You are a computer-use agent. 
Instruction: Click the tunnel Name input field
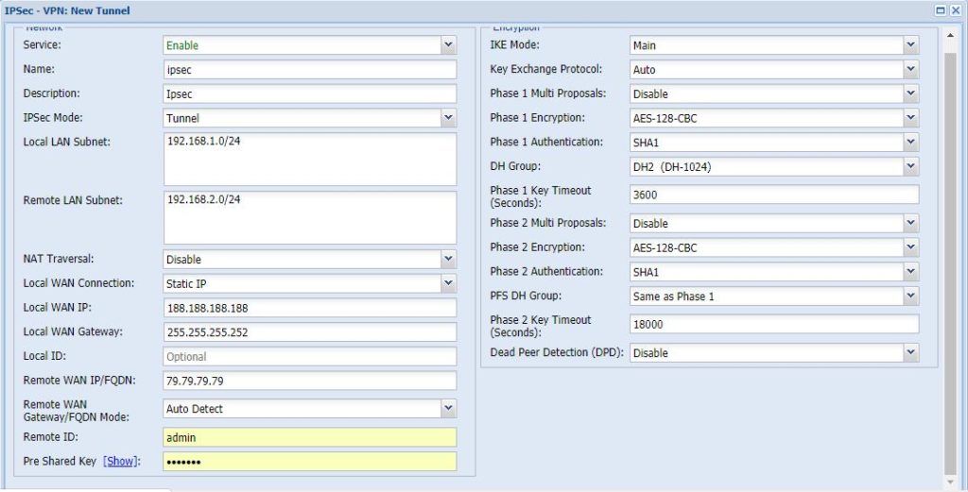click(x=309, y=70)
